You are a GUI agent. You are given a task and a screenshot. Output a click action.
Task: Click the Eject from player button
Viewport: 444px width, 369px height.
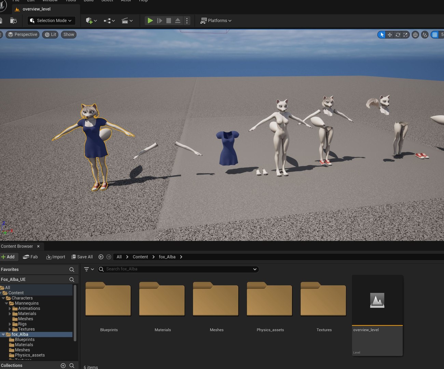point(178,20)
